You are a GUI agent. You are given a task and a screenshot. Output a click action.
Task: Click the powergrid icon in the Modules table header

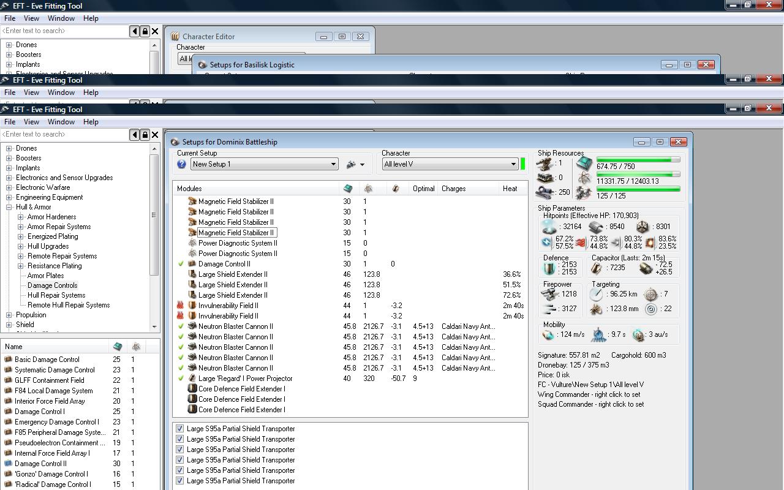[368, 189]
